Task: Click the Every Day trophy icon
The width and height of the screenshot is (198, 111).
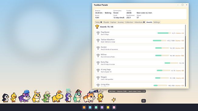Action: click(98, 63)
